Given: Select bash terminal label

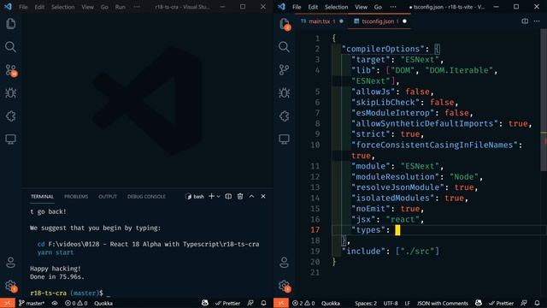Looking at the screenshot, I should click(195, 197).
